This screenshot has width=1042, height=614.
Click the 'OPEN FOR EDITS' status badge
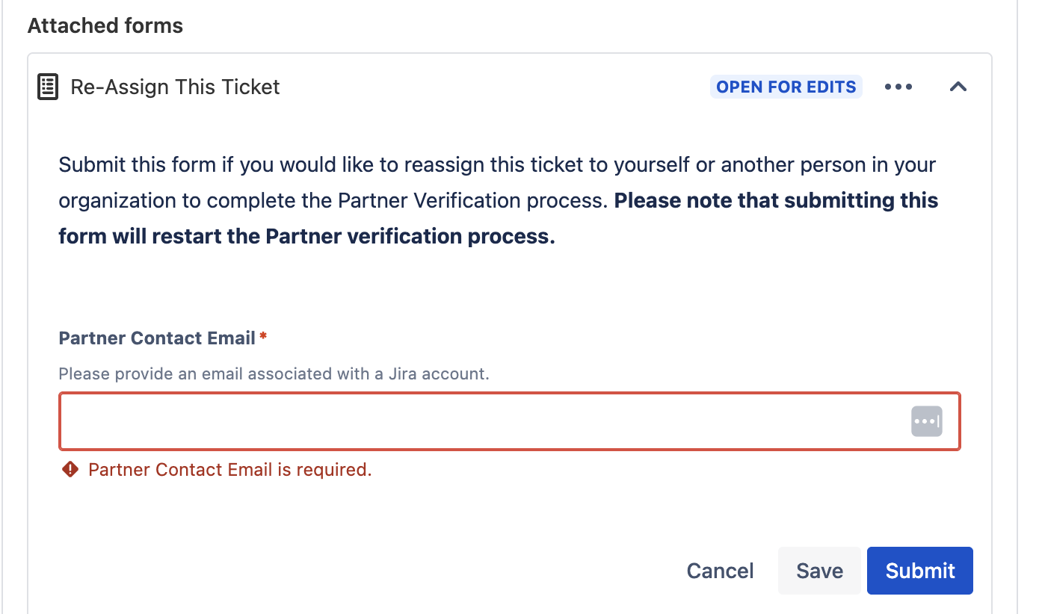786,87
